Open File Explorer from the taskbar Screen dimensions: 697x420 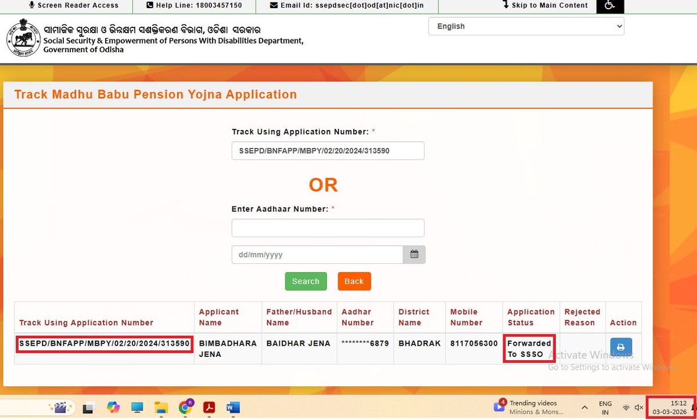coord(161,407)
